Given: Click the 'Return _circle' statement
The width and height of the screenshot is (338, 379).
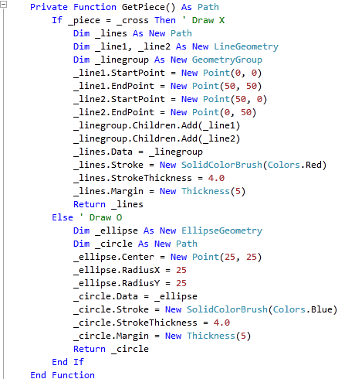Looking at the screenshot, I should 111,349.
